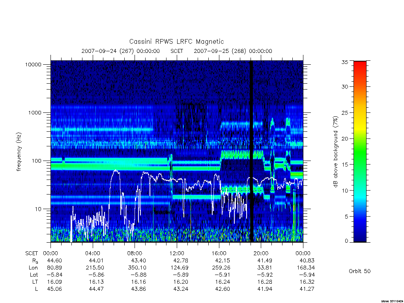Click the LT value 16.20
The height and width of the screenshot is (303, 404).
pos(181,282)
